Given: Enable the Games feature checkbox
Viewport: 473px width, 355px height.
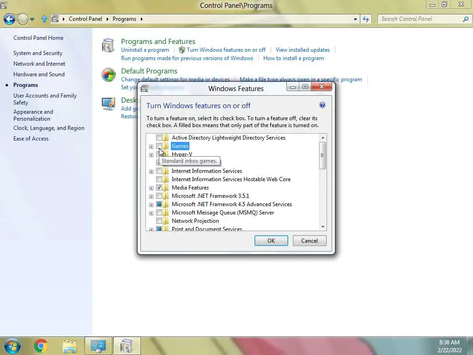Looking at the screenshot, I should [159, 146].
